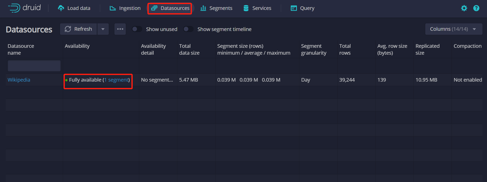Open the Load data page
Viewport: 487px width, 182px height.
pos(74,8)
